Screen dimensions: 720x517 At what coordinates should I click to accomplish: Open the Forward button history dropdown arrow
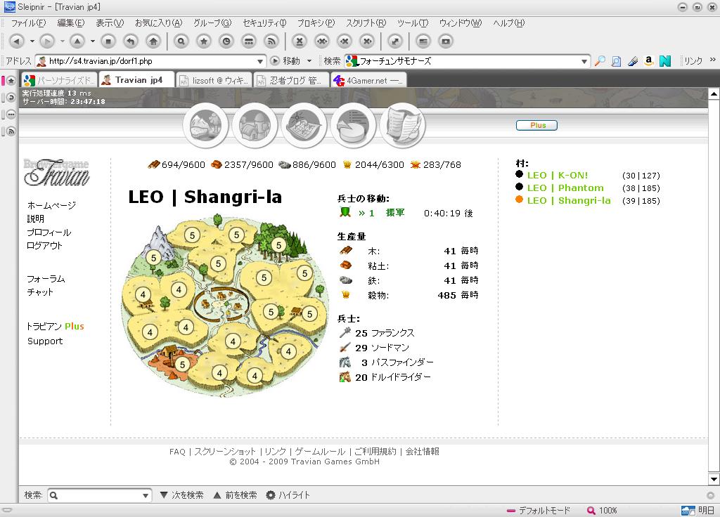click(x=63, y=41)
